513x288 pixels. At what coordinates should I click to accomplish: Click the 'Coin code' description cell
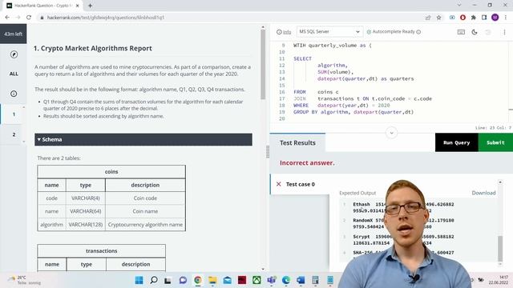[x=145, y=198]
